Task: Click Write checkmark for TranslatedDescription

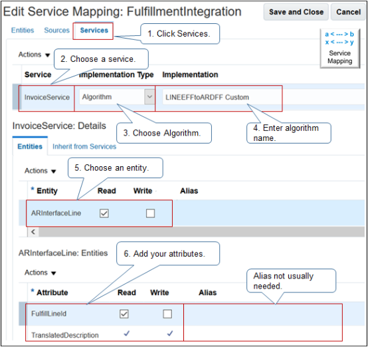Action: tap(170, 334)
